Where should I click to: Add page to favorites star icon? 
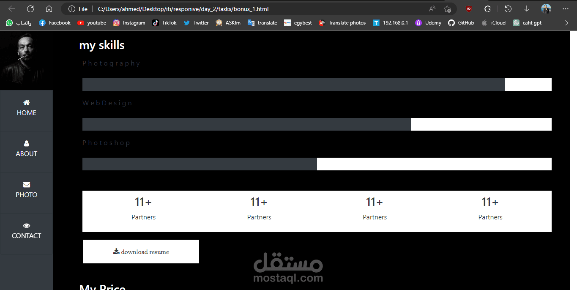click(447, 9)
